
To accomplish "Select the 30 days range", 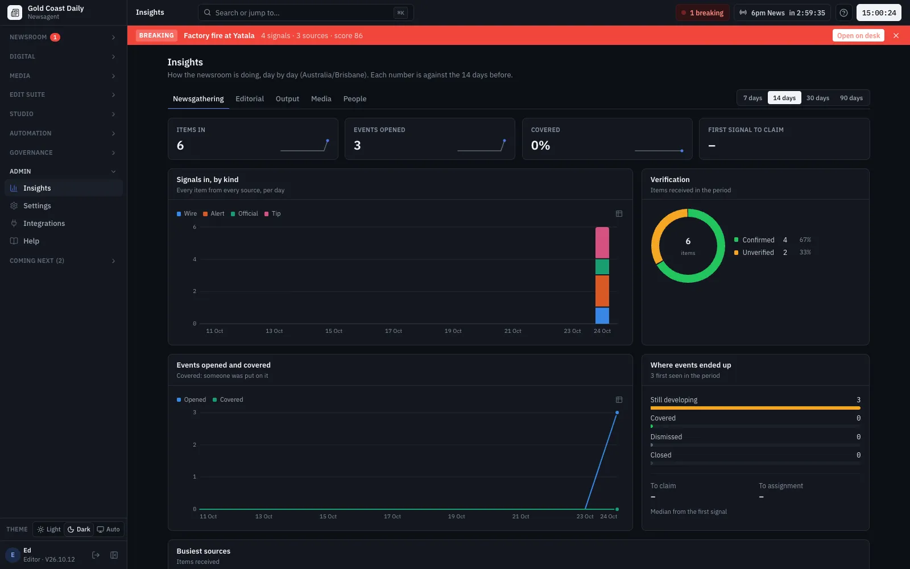I will 818,98.
